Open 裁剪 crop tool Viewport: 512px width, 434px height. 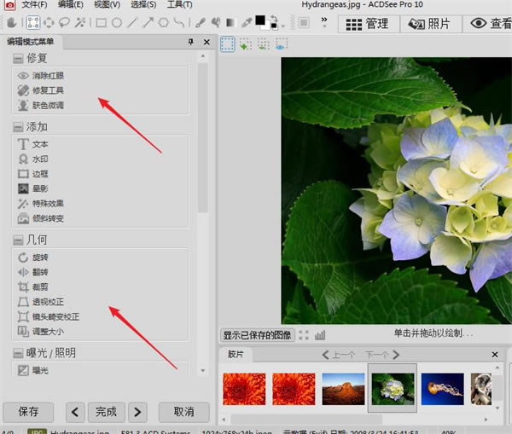click(32, 286)
